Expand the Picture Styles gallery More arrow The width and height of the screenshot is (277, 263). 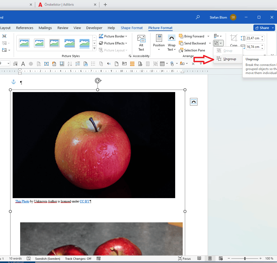(95, 48)
